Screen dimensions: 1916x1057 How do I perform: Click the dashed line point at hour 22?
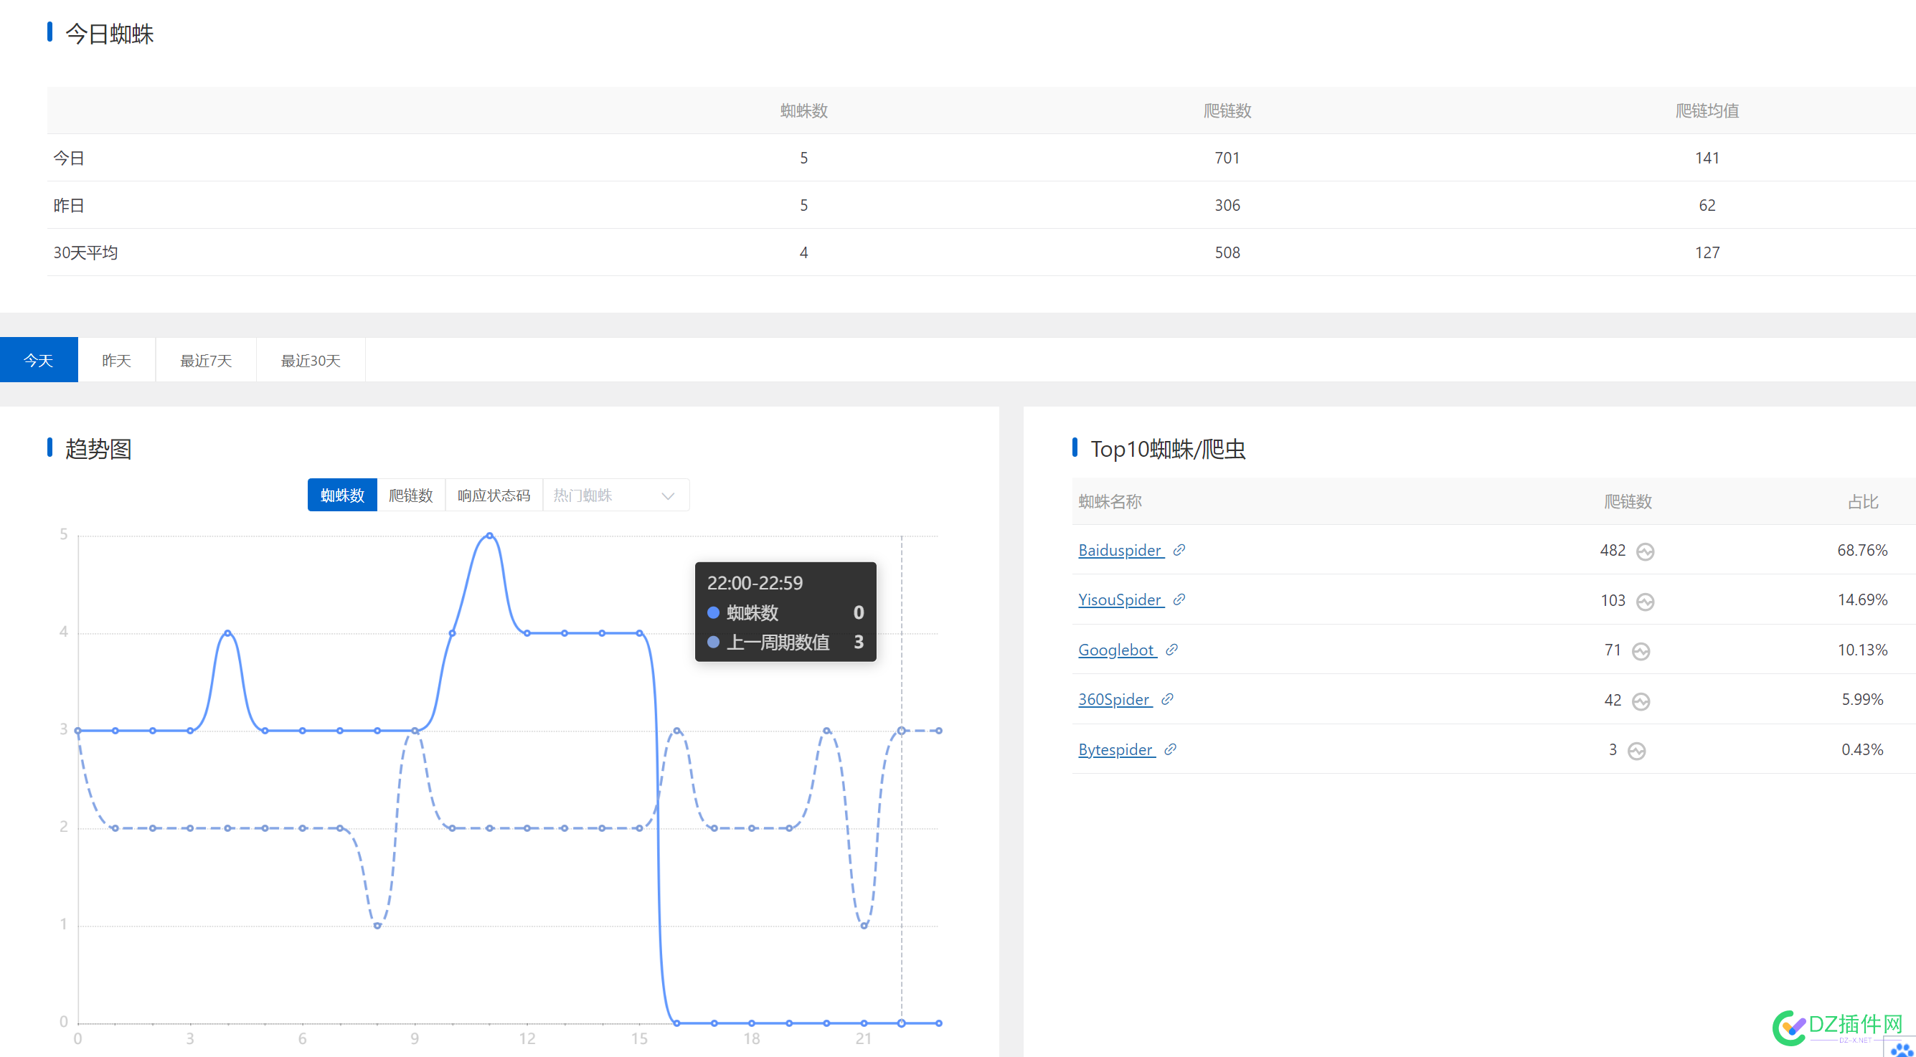[x=902, y=731]
